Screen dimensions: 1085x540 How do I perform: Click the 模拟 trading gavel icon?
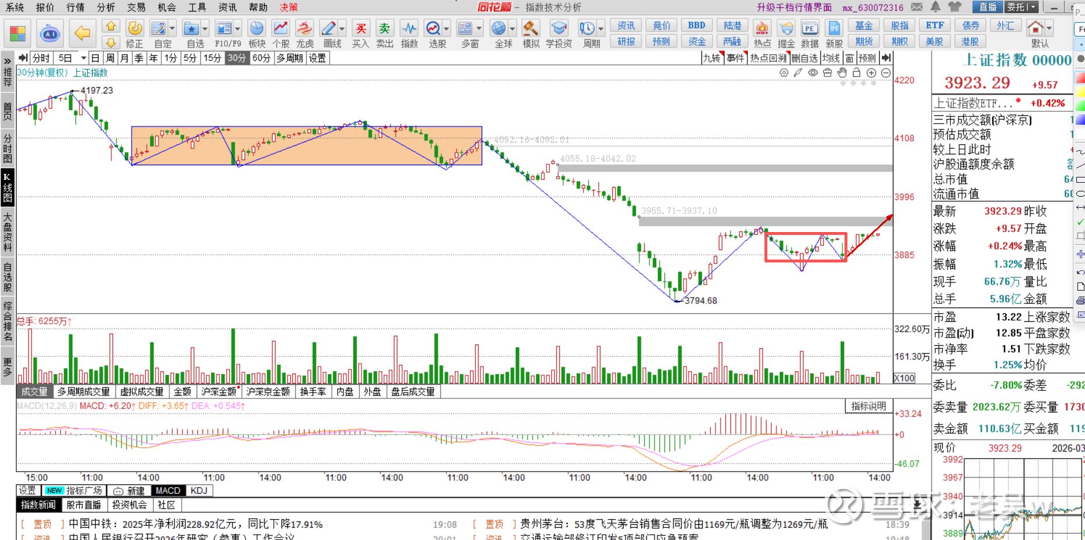coord(530,34)
